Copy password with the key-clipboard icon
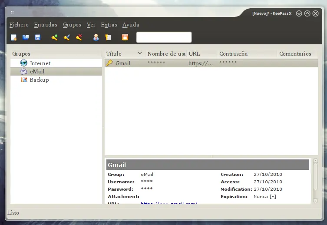327x225 pixels. [x=108, y=37]
